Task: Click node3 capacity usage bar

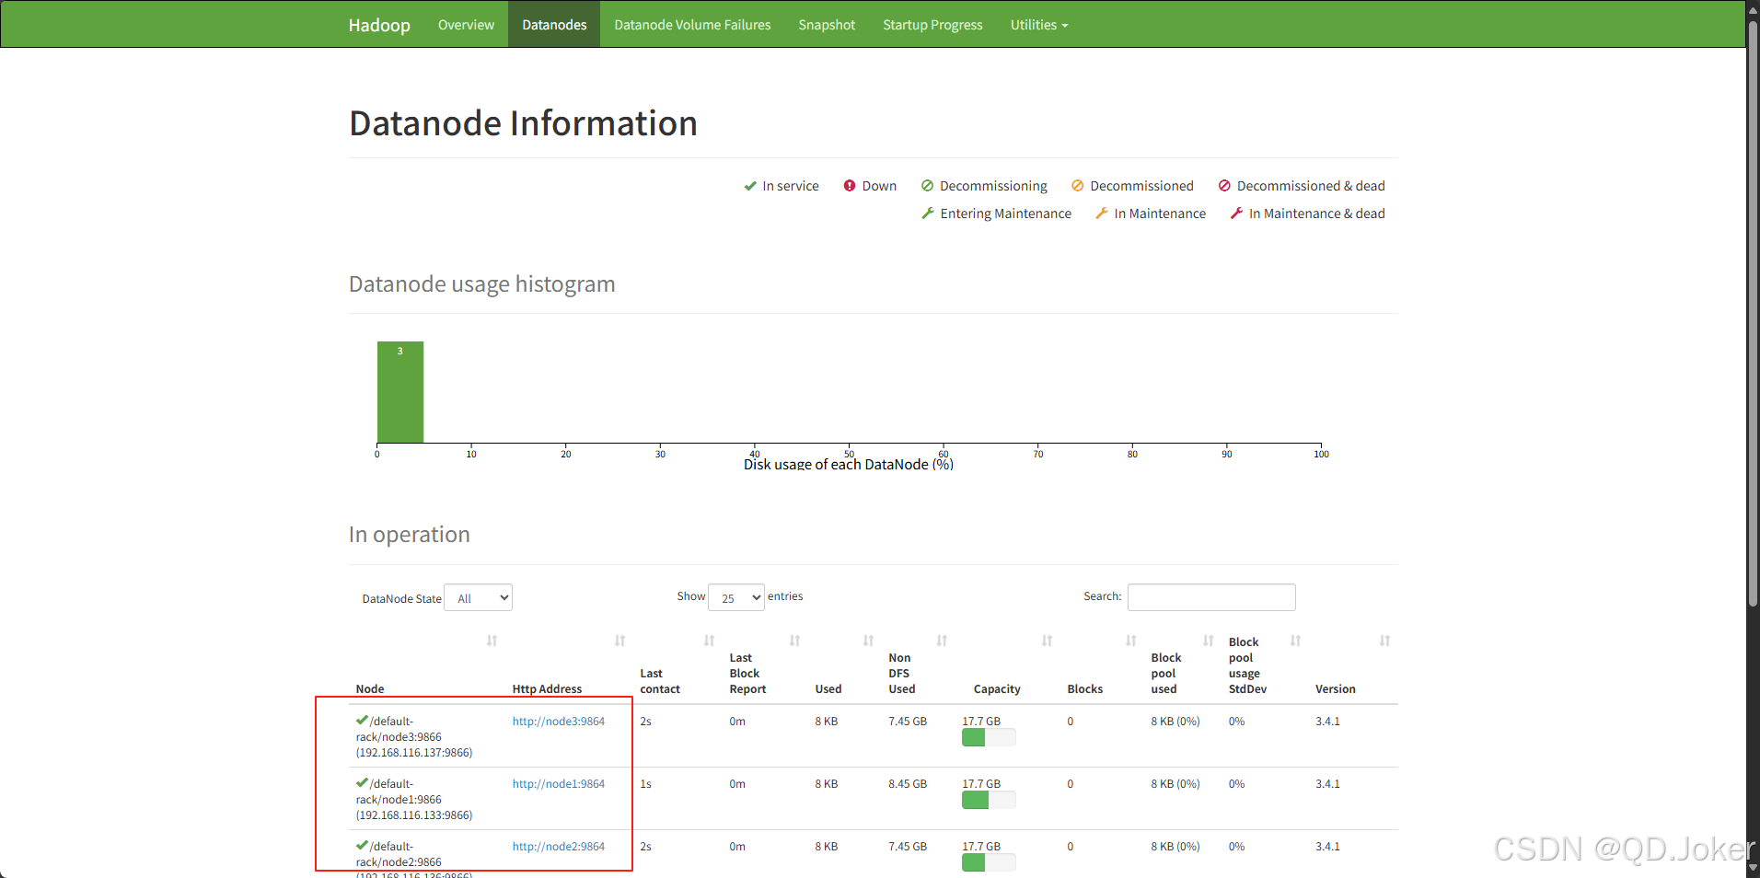Action: [989, 737]
